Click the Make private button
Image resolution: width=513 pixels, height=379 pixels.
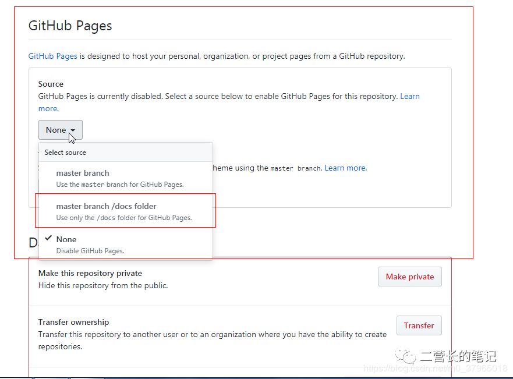(x=409, y=277)
